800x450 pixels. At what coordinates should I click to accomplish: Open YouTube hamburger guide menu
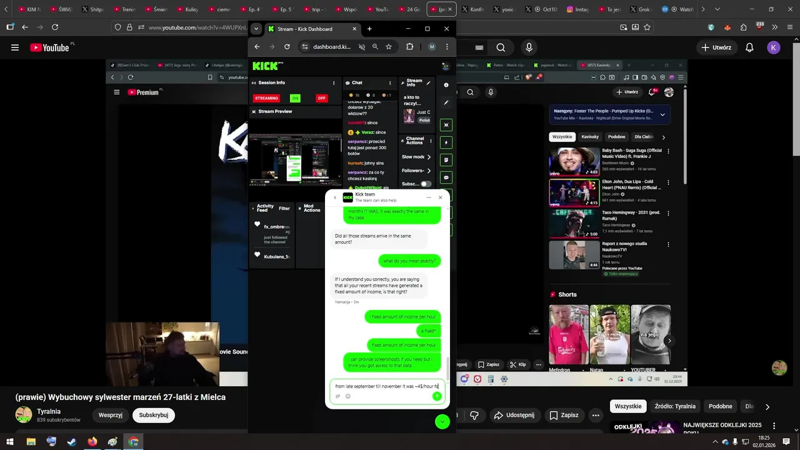[15, 47]
